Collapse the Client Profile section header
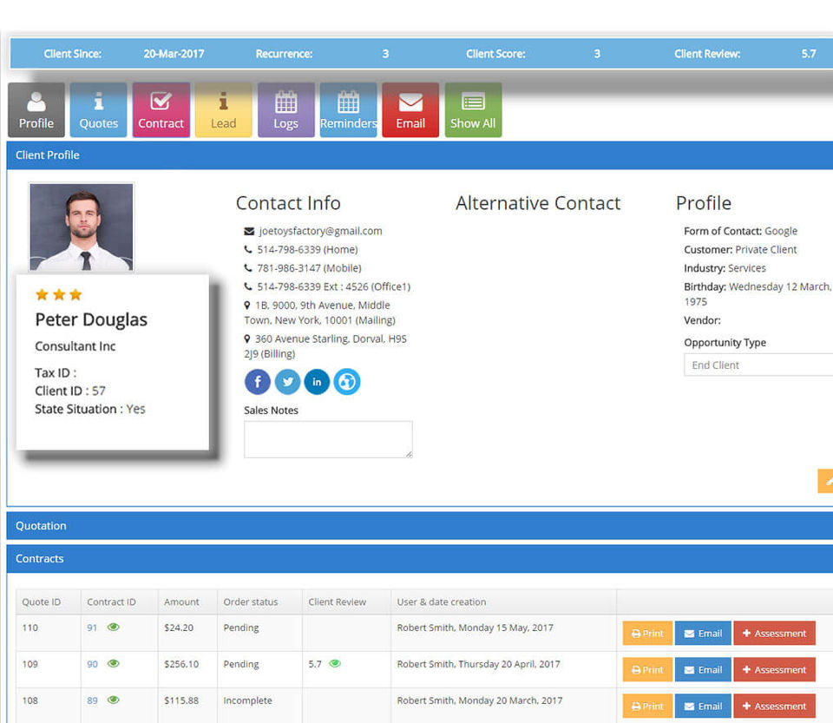 (420, 155)
